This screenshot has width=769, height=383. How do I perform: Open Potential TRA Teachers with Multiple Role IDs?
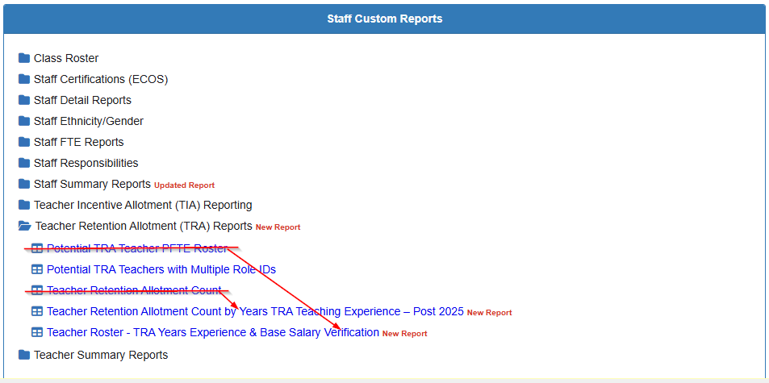click(x=161, y=269)
